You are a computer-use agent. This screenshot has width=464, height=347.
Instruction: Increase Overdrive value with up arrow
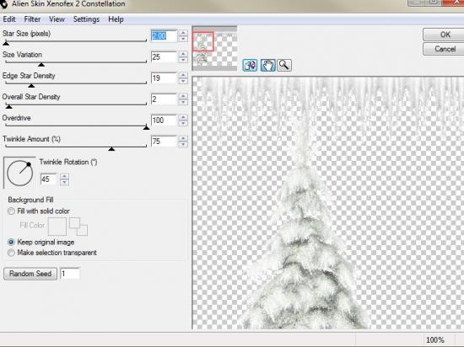[183, 117]
